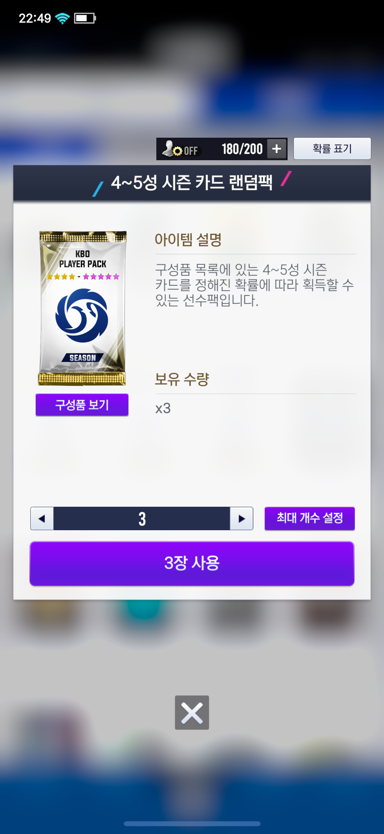This screenshot has height=834, width=384.
Task: Tap the 4~5성 시즌 카드 랜덤팩 title bar
Action: tap(192, 183)
